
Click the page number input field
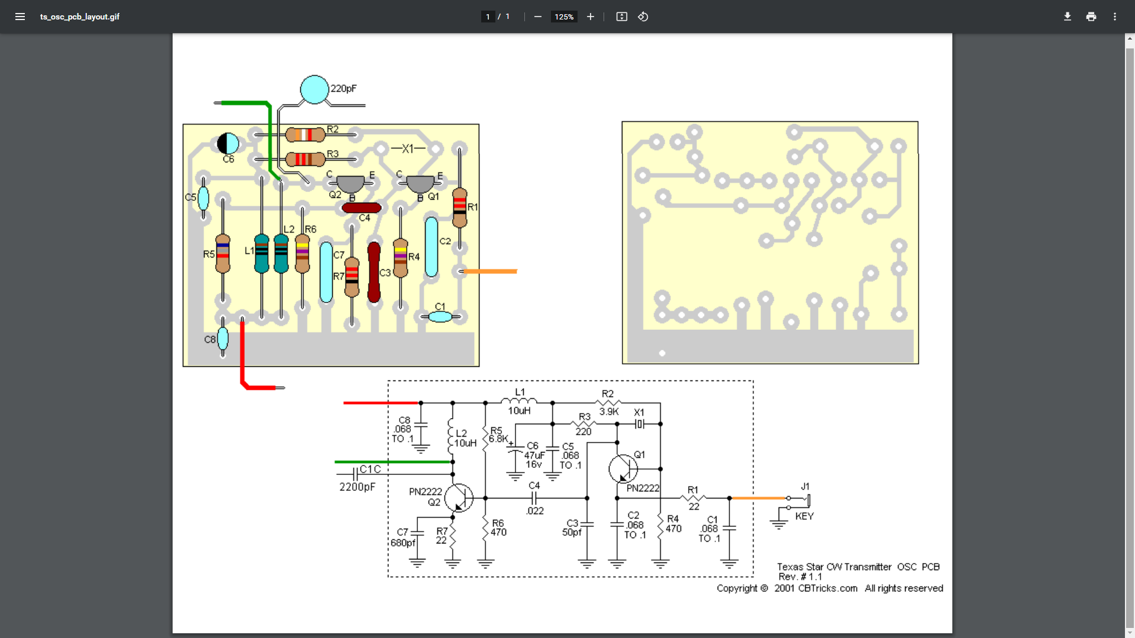pyautogui.click(x=488, y=17)
